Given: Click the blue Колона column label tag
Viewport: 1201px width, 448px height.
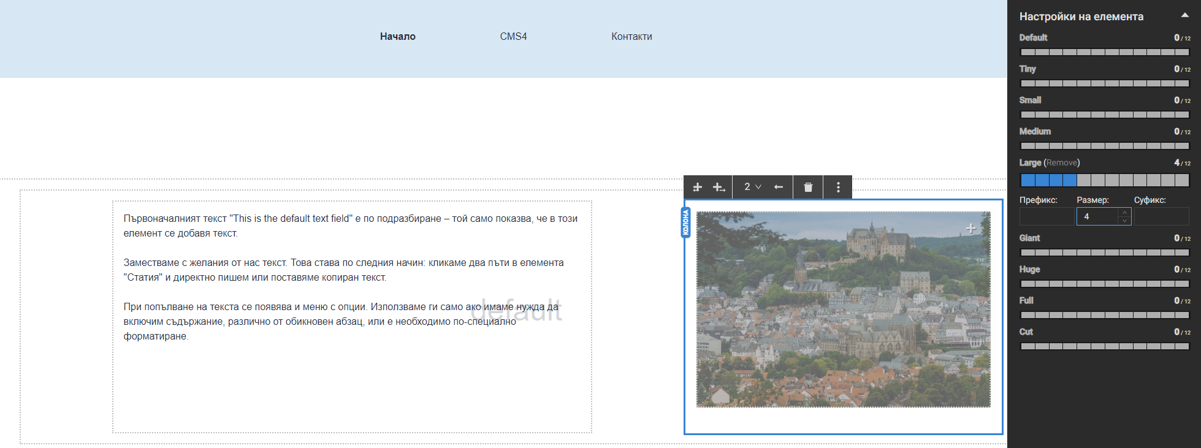Looking at the screenshot, I should coord(685,223).
